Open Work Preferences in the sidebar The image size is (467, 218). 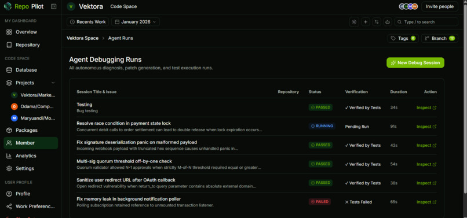[31, 206]
